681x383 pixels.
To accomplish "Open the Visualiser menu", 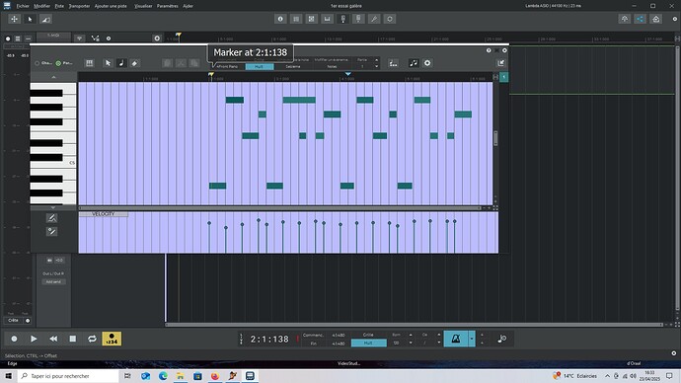I will [x=143, y=6].
